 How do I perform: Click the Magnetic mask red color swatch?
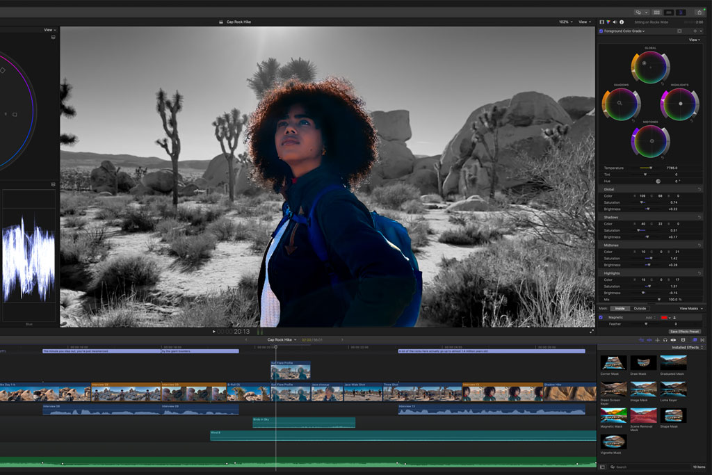[664, 317]
